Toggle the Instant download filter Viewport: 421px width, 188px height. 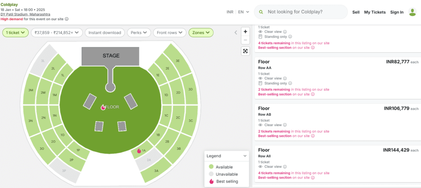tap(105, 33)
